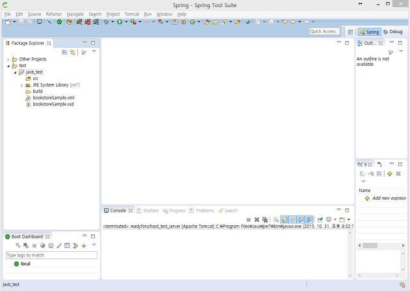
Task: Click the New file toolbar icon
Action: [x=8, y=22]
